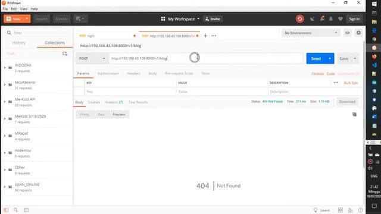Open the My Workspace switcher

[180, 19]
